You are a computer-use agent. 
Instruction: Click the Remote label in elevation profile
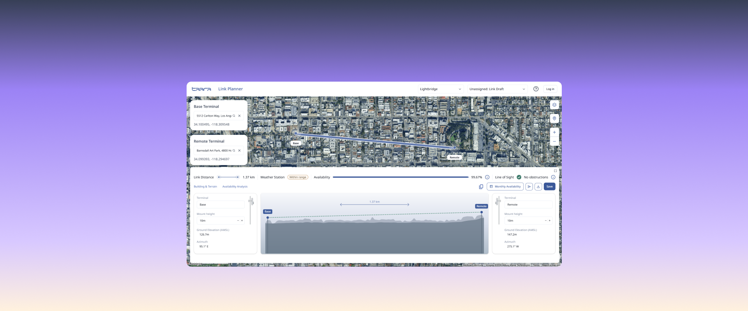482,206
